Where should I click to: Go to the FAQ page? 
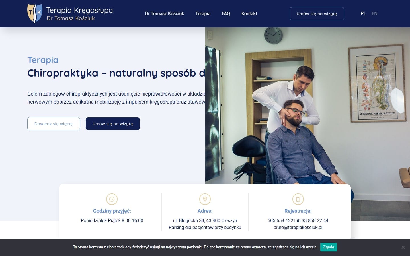click(x=226, y=13)
